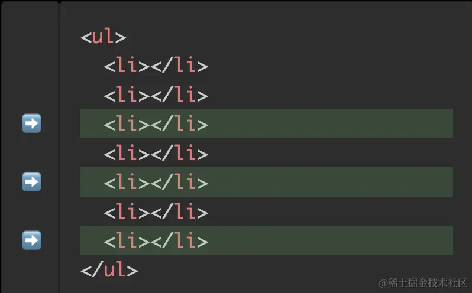
Task: Click the topmost arrow icon in the gutter
Action: (x=31, y=123)
